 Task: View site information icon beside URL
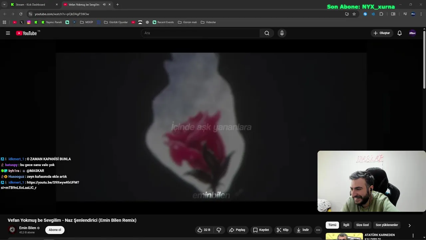[x=30, y=14]
